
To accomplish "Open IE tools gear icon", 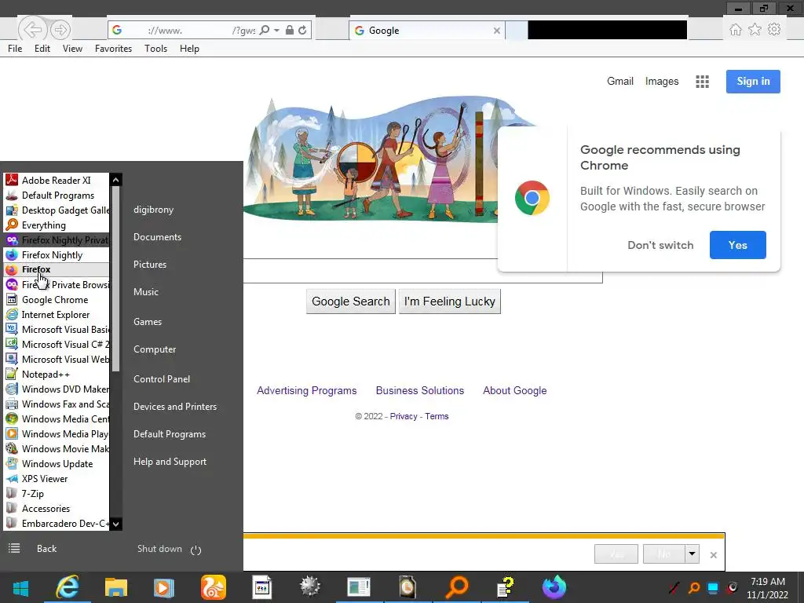I will click(774, 30).
